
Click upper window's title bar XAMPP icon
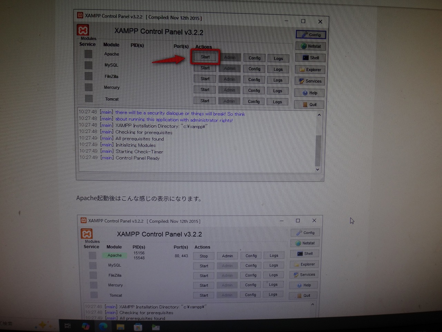(80, 15)
